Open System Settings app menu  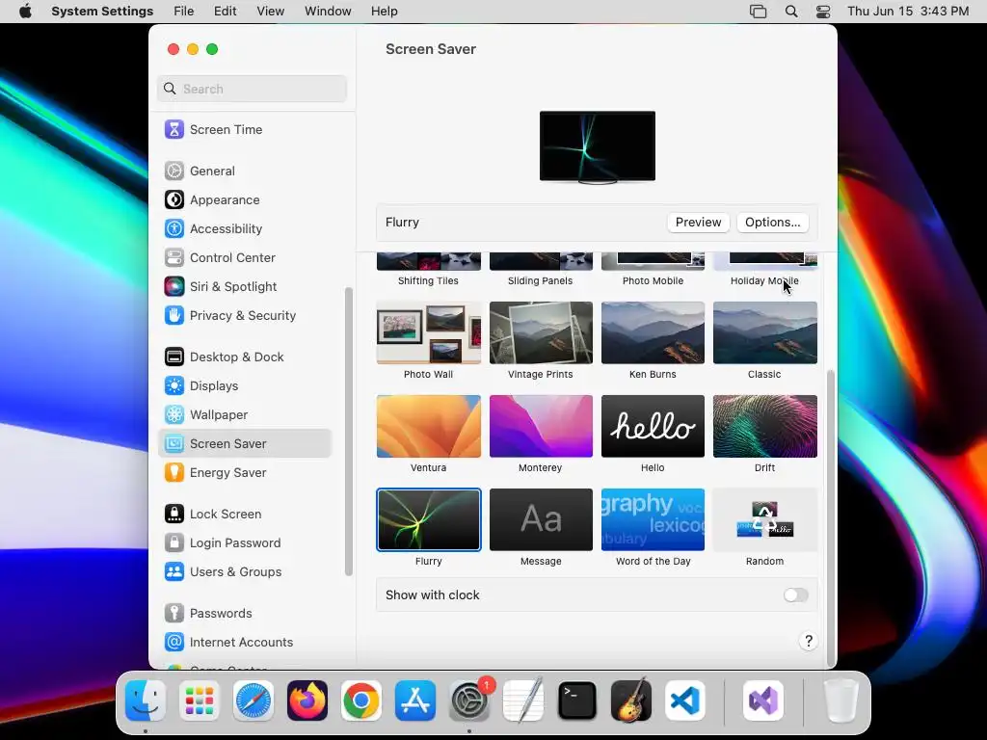[x=102, y=12]
